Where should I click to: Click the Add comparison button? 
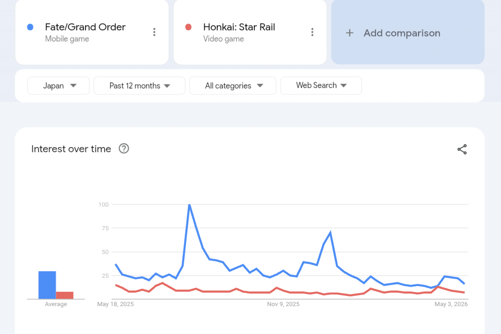click(407, 32)
